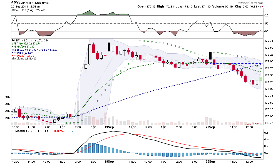Click the candlestick icon beside SPY (15 min)
The image size is (278, 164).
click(13, 40)
